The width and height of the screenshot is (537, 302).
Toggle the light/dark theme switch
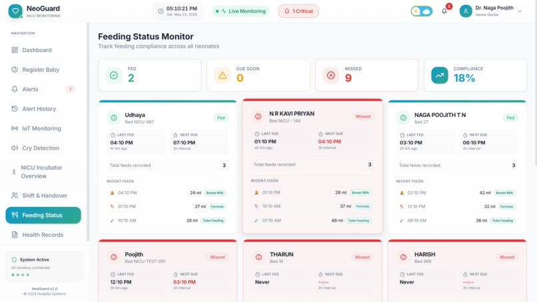click(422, 11)
